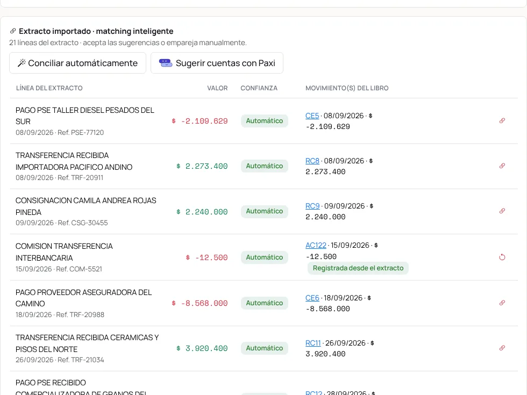
Task: Unlink the RC9 Camila Rojas match
Action: (502, 211)
